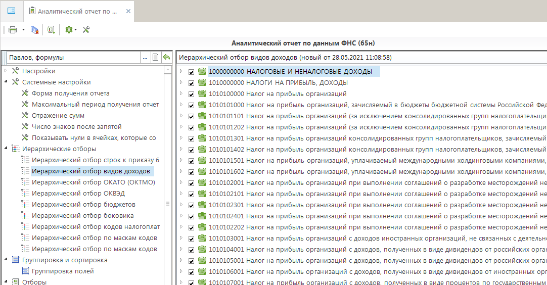
Task: Click the print icon in toolbar
Action: tap(13, 30)
